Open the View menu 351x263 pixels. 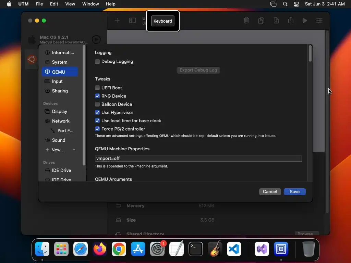click(70, 4)
